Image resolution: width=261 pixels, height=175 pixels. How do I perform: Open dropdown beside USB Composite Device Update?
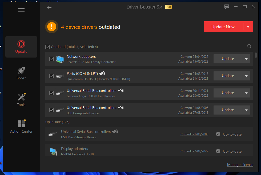246,110
